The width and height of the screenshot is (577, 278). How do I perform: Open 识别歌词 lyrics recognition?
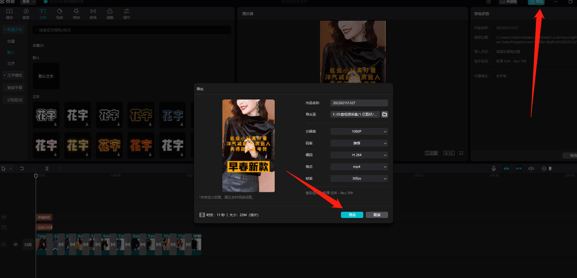(x=14, y=100)
